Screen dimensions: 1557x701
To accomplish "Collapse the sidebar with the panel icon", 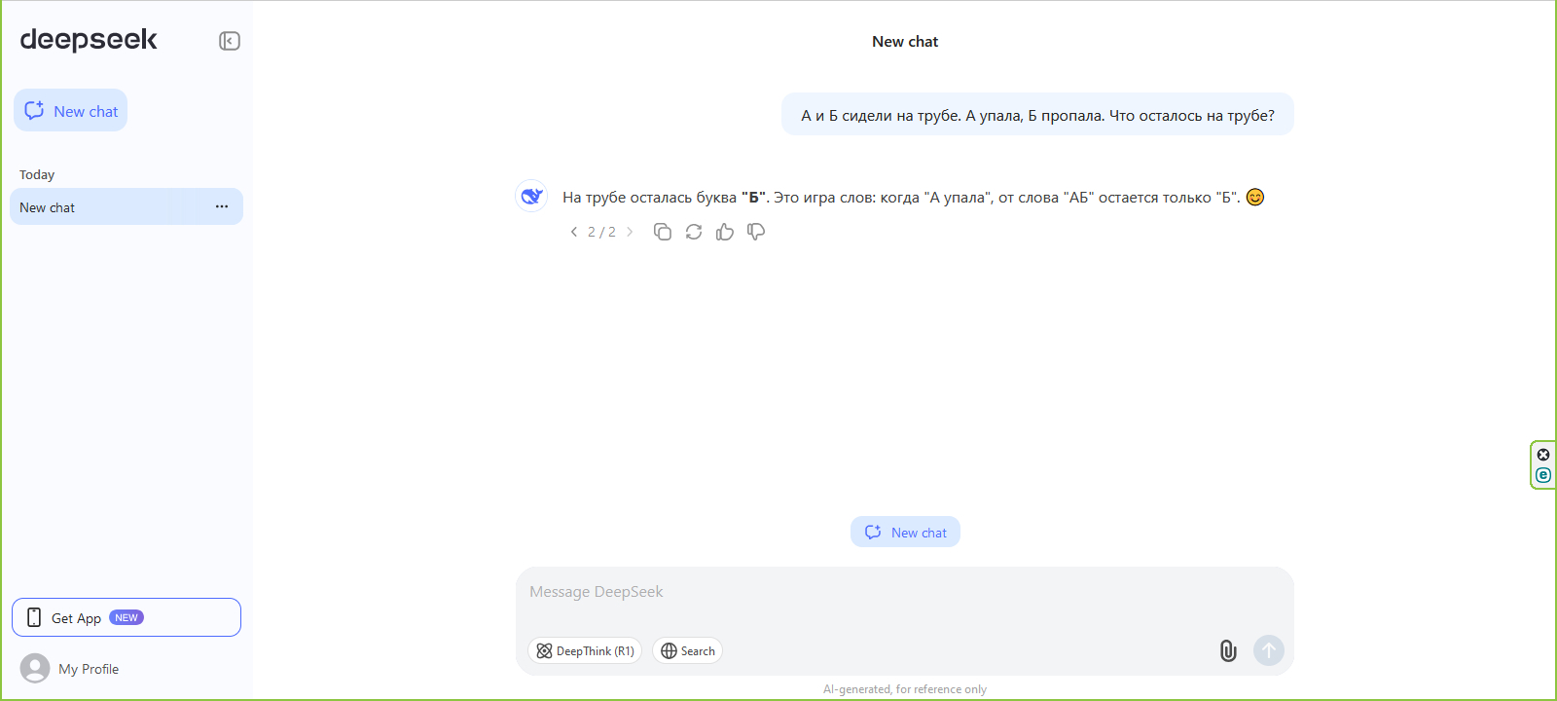I will (230, 41).
